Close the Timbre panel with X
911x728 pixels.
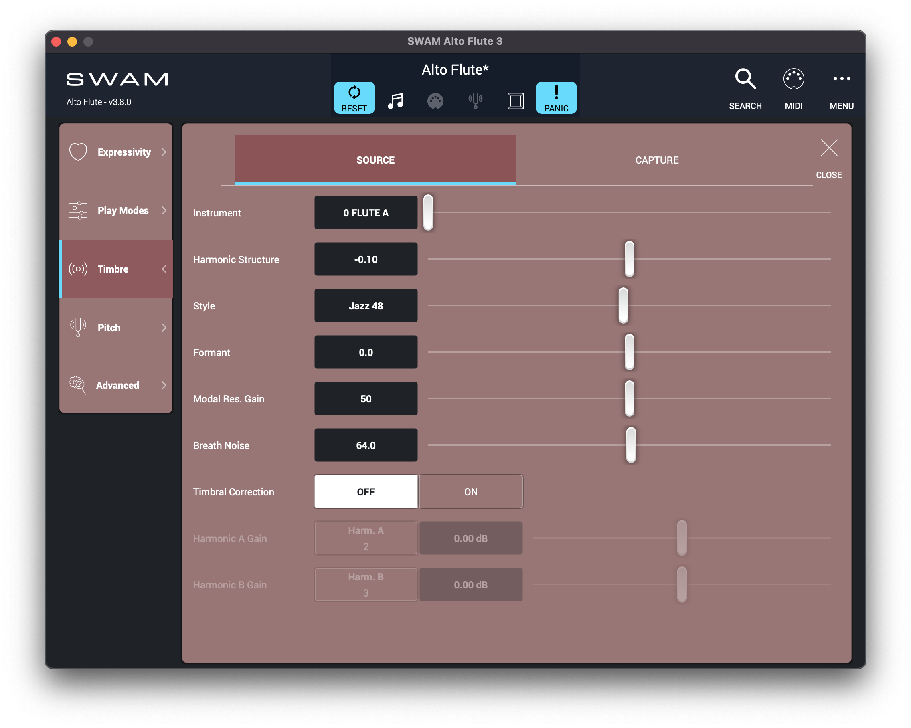829,148
